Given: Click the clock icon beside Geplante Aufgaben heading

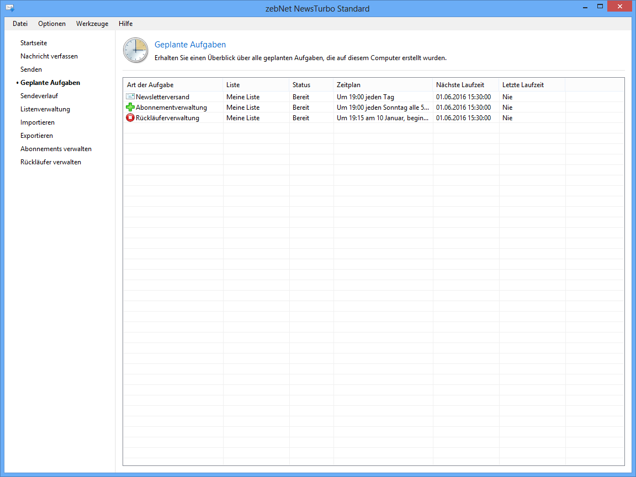Looking at the screenshot, I should (135, 50).
